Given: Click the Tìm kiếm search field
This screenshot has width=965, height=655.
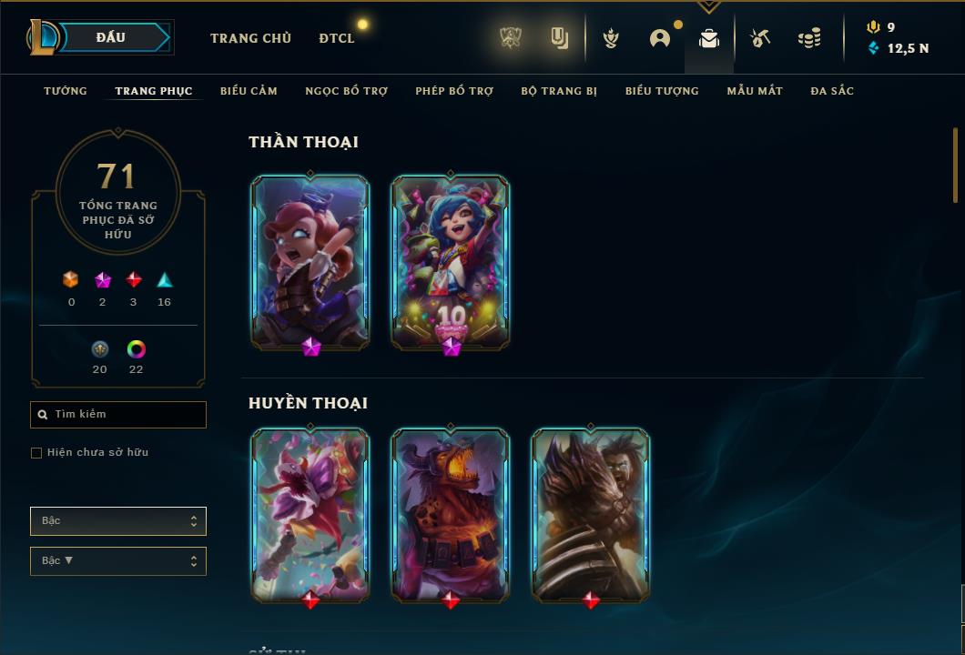Looking at the screenshot, I should click(118, 415).
